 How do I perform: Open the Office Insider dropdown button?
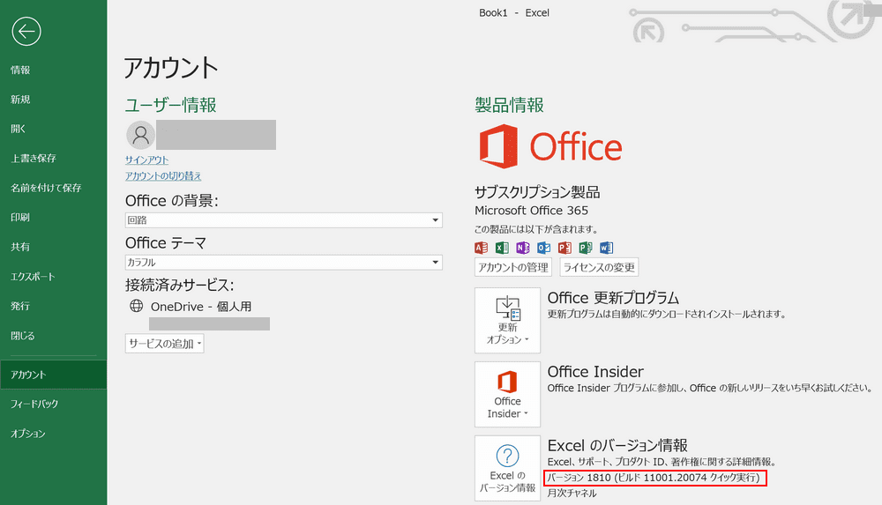point(507,394)
